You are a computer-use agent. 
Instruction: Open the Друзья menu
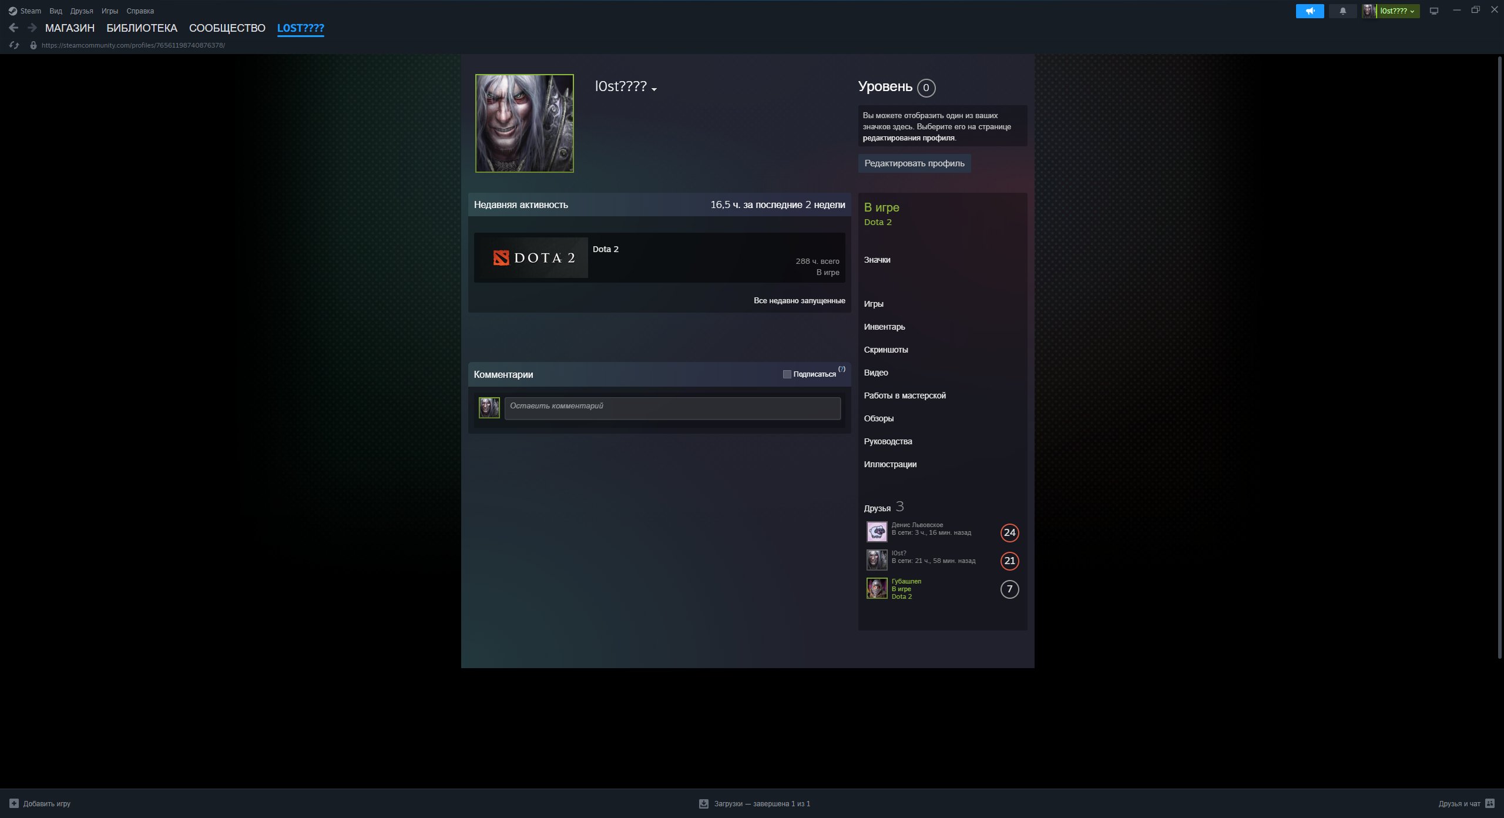[x=82, y=11]
